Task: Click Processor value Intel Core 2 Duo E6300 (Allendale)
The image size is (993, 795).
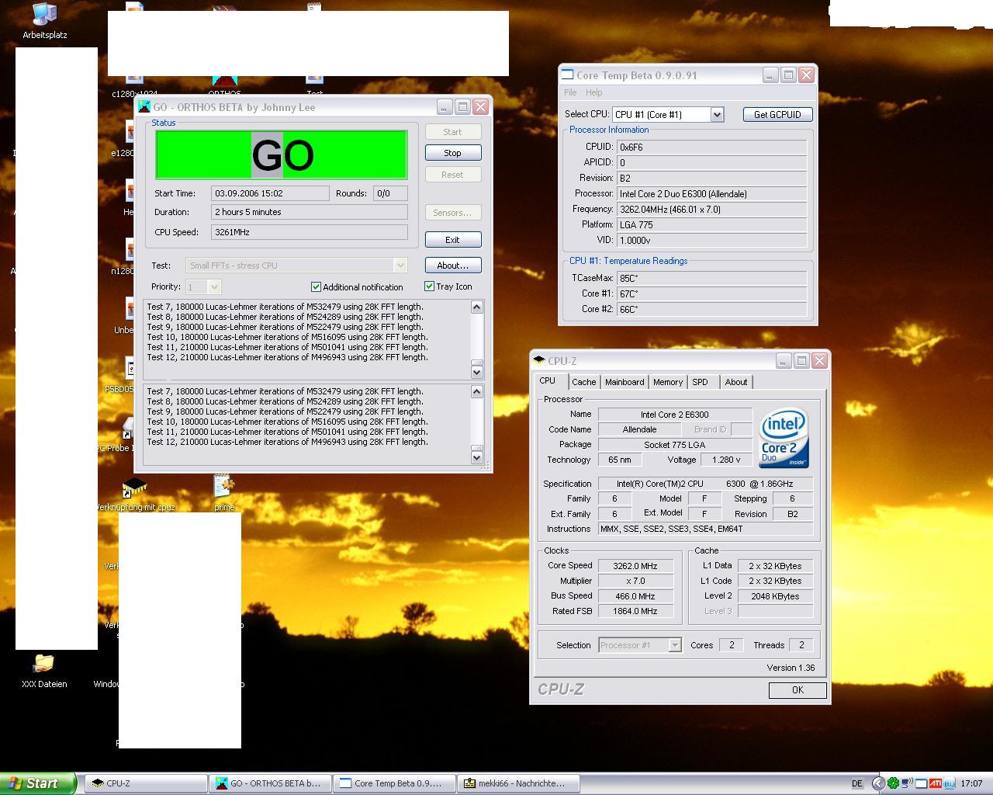Action: 712,193
